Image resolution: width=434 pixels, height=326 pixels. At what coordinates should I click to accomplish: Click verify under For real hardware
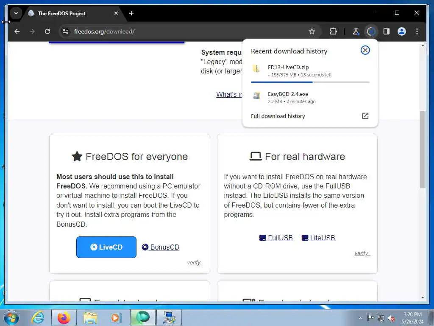coord(362,253)
